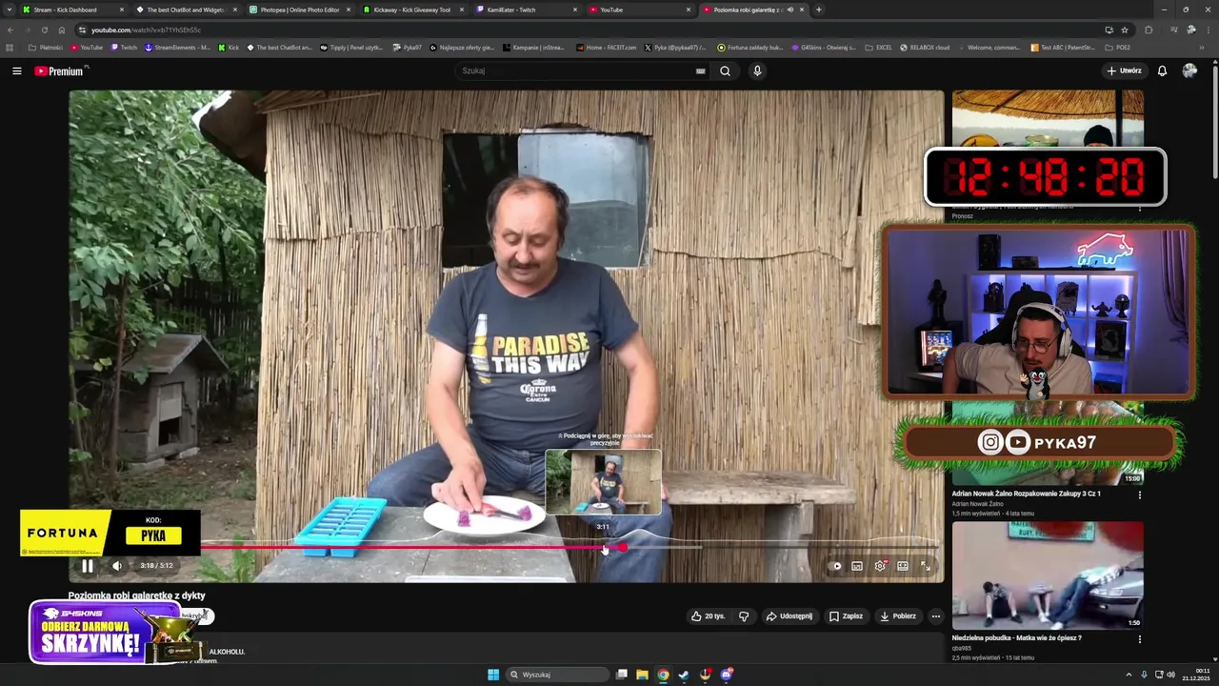The image size is (1219, 686).
Task: Toggle the autoplay switch in player
Action: (x=836, y=566)
